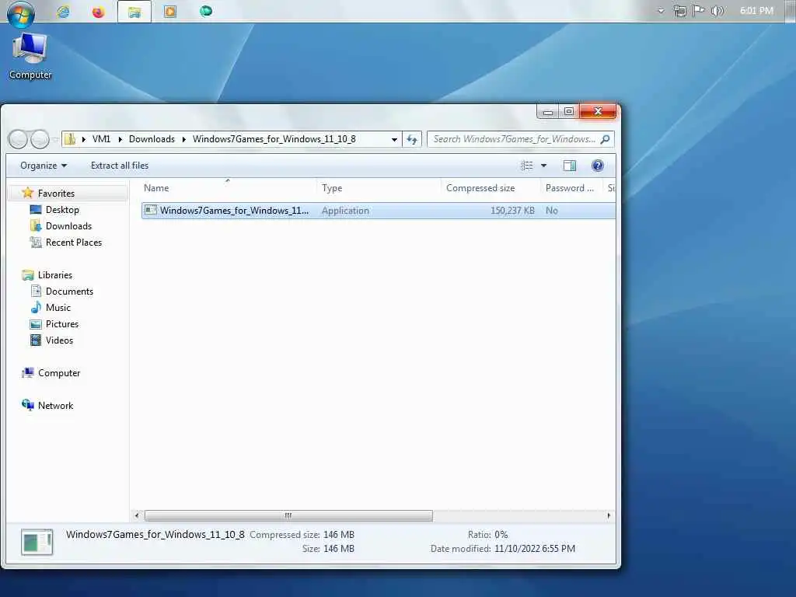Screen dimensions: 796x597
Task: Click Downloads in the address path
Action: (x=152, y=139)
